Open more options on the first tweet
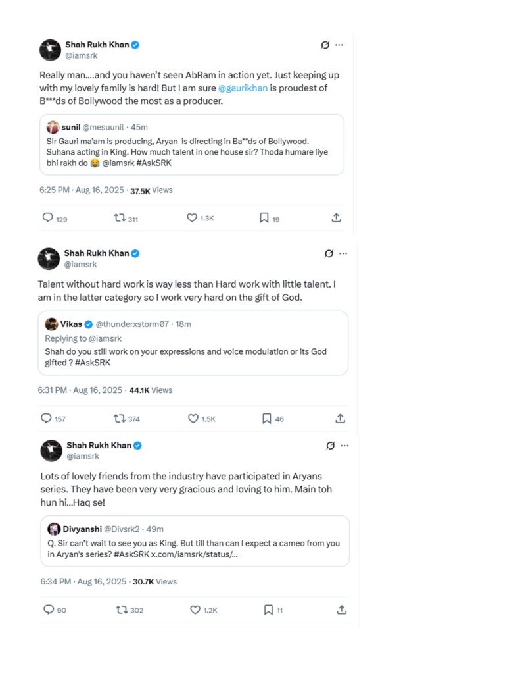The height and width of the screenshot is (674, 520). [339, 45]
